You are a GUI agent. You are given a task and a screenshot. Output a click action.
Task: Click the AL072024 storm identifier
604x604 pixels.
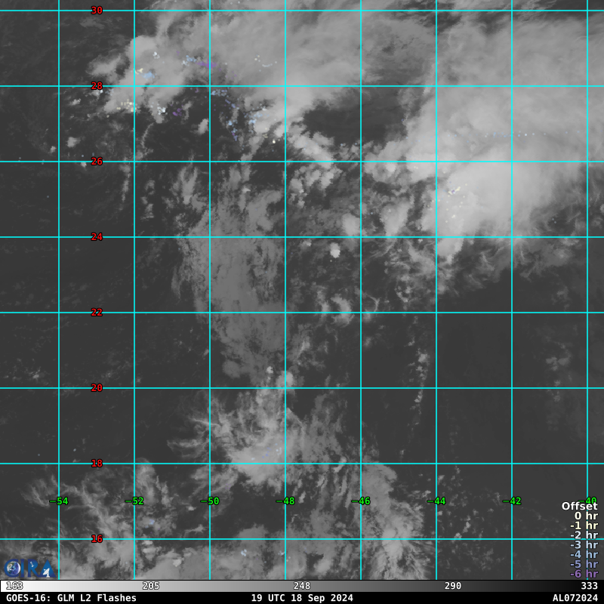pos(575,598)
